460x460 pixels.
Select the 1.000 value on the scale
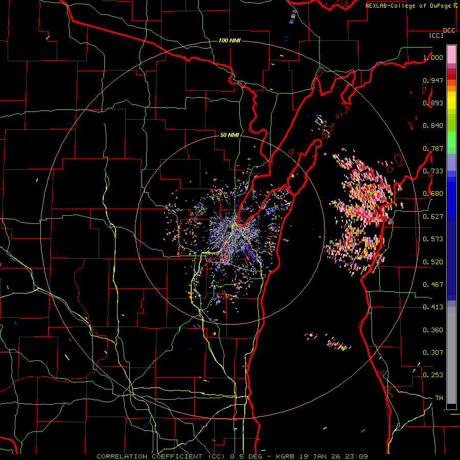click(433, 57)
